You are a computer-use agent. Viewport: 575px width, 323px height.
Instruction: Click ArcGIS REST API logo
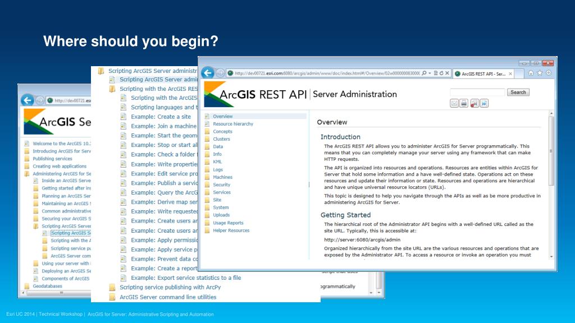pos(255,94)
